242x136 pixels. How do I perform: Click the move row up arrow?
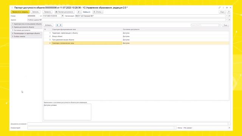click(57, 25)
